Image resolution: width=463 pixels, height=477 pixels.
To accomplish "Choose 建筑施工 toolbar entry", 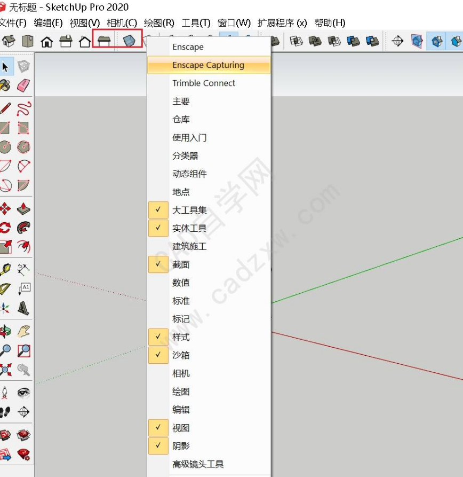I will [209, 246].
